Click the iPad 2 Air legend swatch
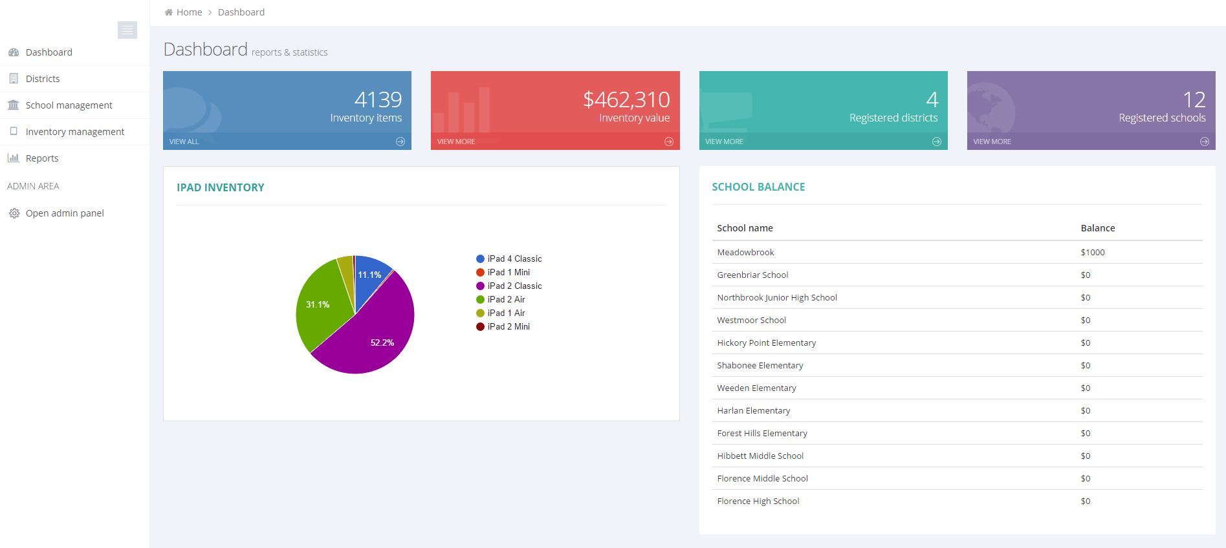The height and width of the screenshot is (548, 1226). tap(480, 299)
